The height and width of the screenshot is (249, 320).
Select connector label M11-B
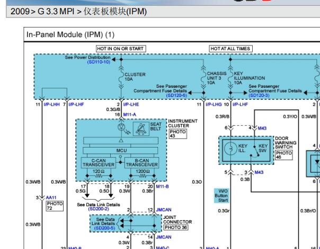pyautogui.click(x=162, y=187)
